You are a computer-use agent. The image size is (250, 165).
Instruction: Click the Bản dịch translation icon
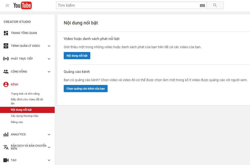tap(6, 147)
